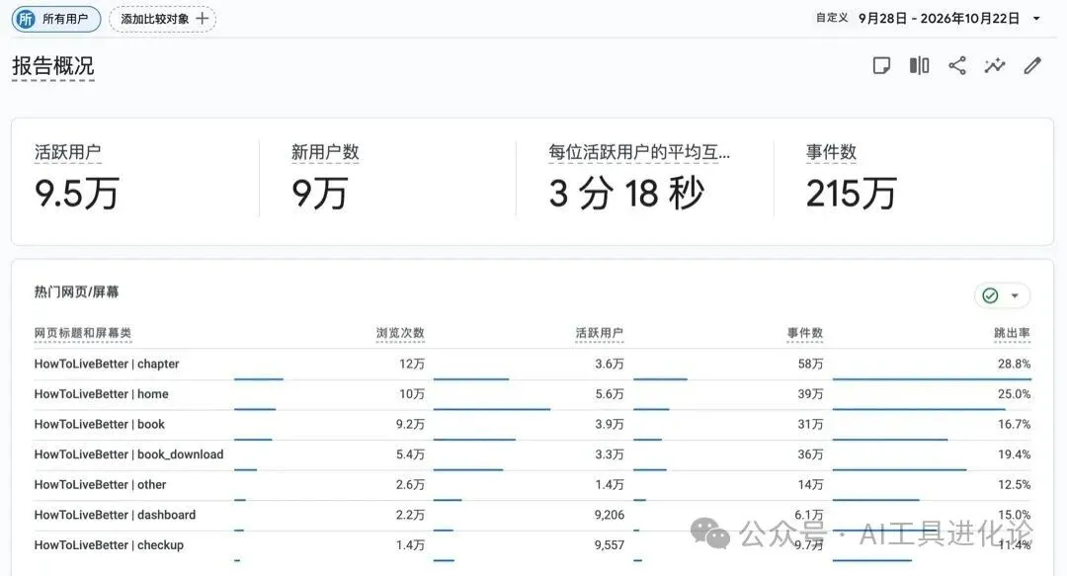The height and width of the screenshot is (576, 1067).
Task: Open Insights sparkline icon
Action: tap(995, 65)
